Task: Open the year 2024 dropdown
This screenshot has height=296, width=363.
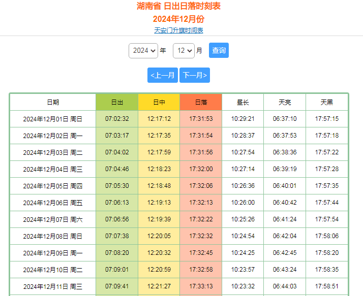Action: click(x=143, y=51)
